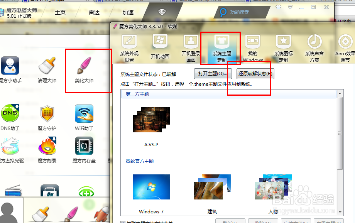Open 系统外观设置 in 美化大师

tap(129, 49)
